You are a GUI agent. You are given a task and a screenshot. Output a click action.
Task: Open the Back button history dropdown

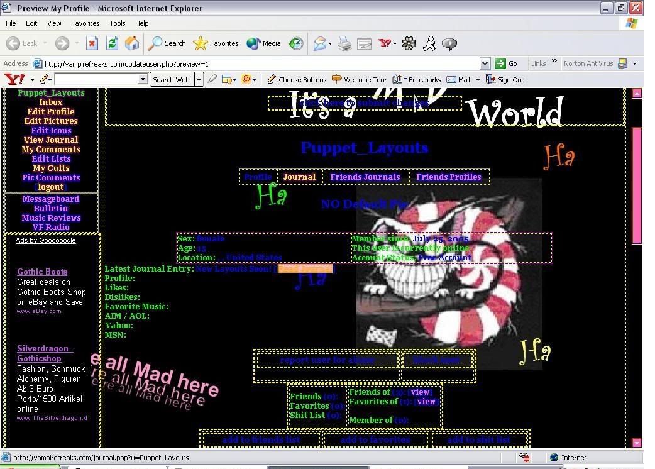[x=45, y=43]
